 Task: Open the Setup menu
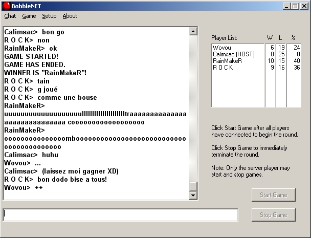point(49,16)
